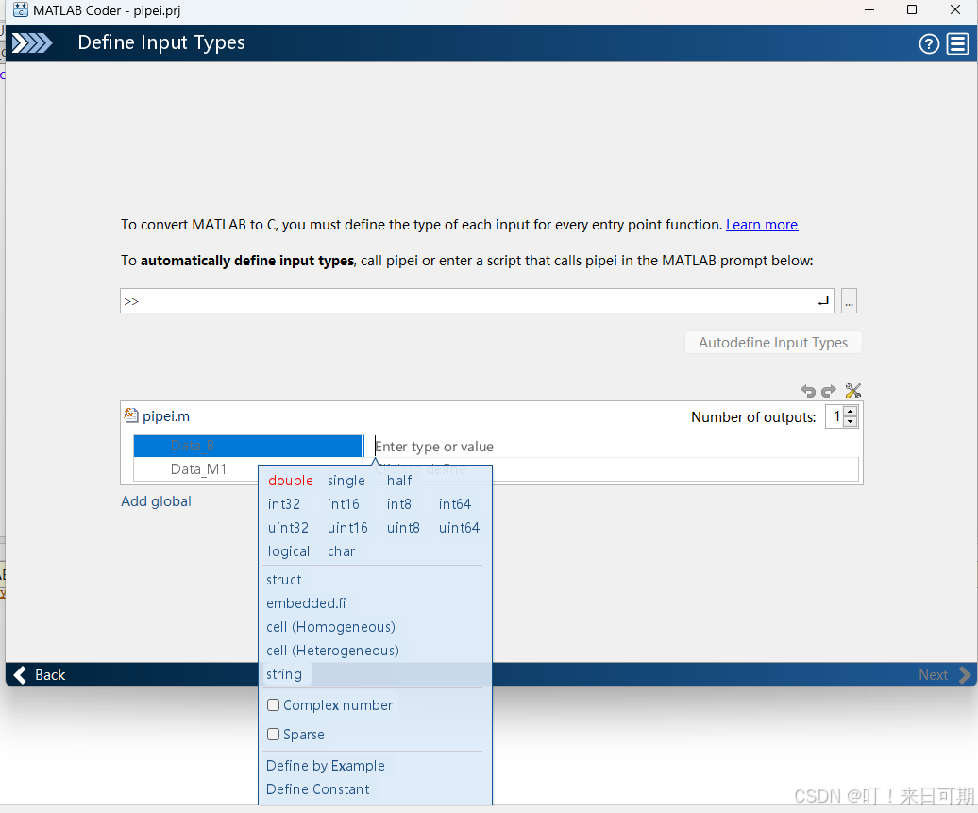978x813 pixels.
Task: Select uint8 type option
Action: pos(403,528)
